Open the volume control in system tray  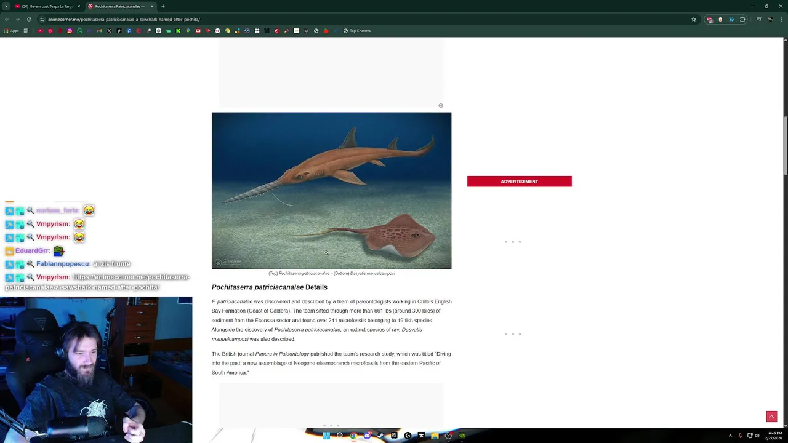click(757, 436)
